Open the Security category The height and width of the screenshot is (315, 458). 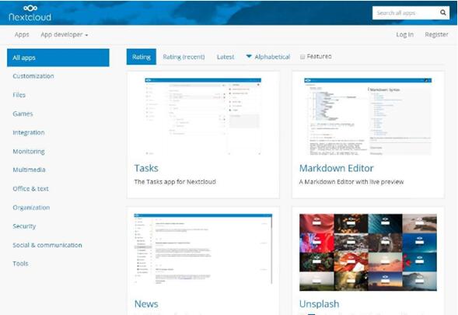point(24,226)
